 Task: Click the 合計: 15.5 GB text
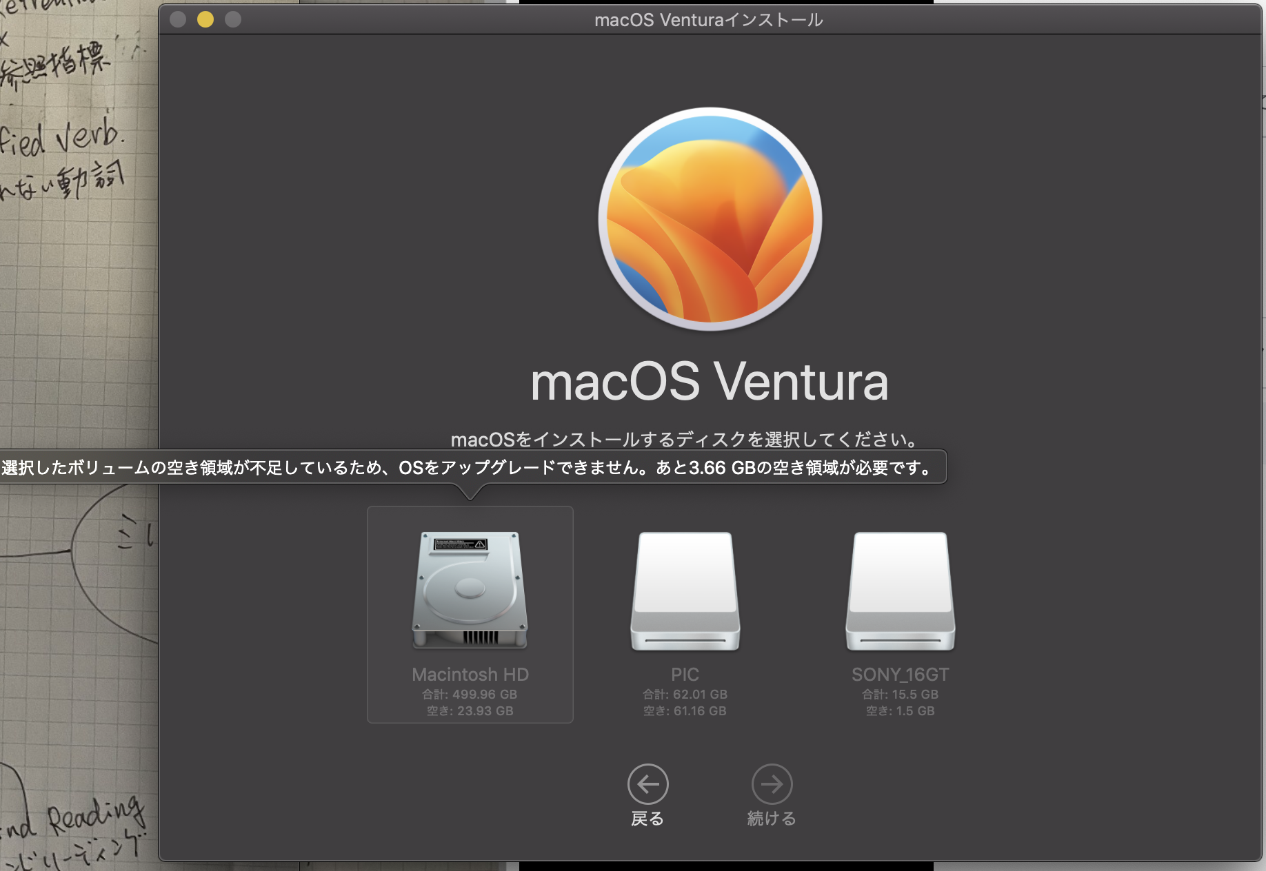[x=900, y=695]
